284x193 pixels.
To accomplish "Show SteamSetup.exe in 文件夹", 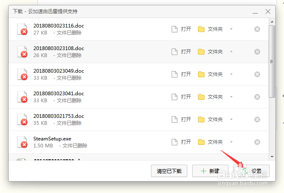I will pos(210,142).
